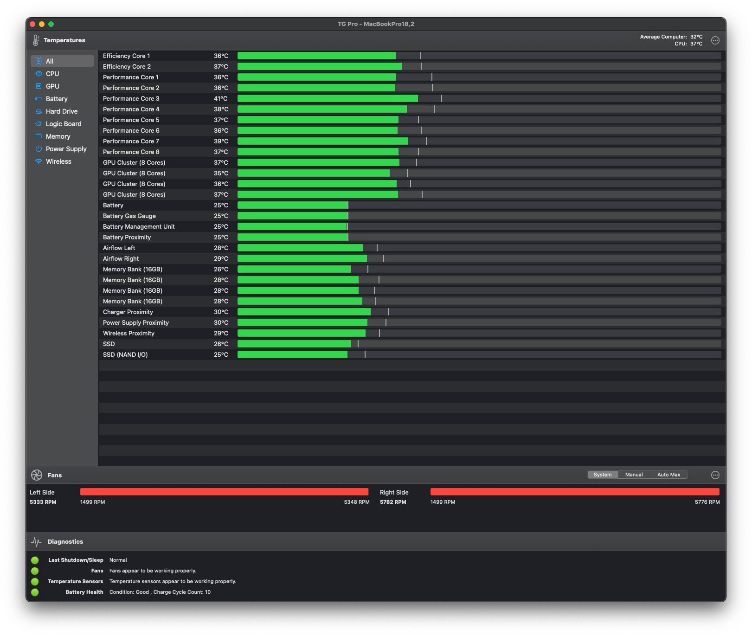Screen dimensions: 752x636
Task: Open the Fans panel more options menu
Action: click(715, 475)
